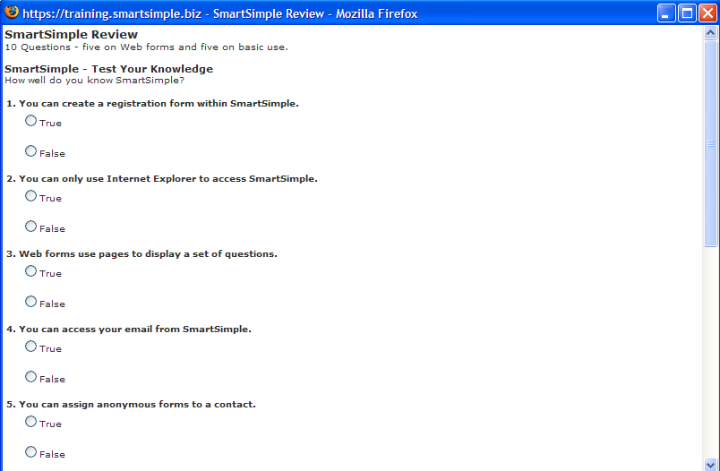This screenshot has width=720, height=471.
Task: Mark True for Web forms use pages
Action: pyautogui.click(x=31, y=271)
